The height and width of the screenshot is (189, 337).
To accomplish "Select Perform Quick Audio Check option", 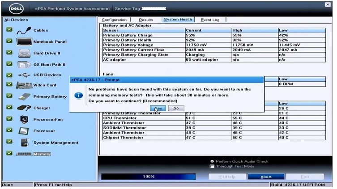I will [212, 161].
